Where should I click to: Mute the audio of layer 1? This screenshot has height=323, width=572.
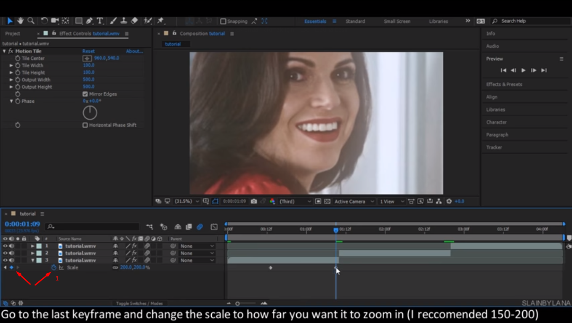12,246
